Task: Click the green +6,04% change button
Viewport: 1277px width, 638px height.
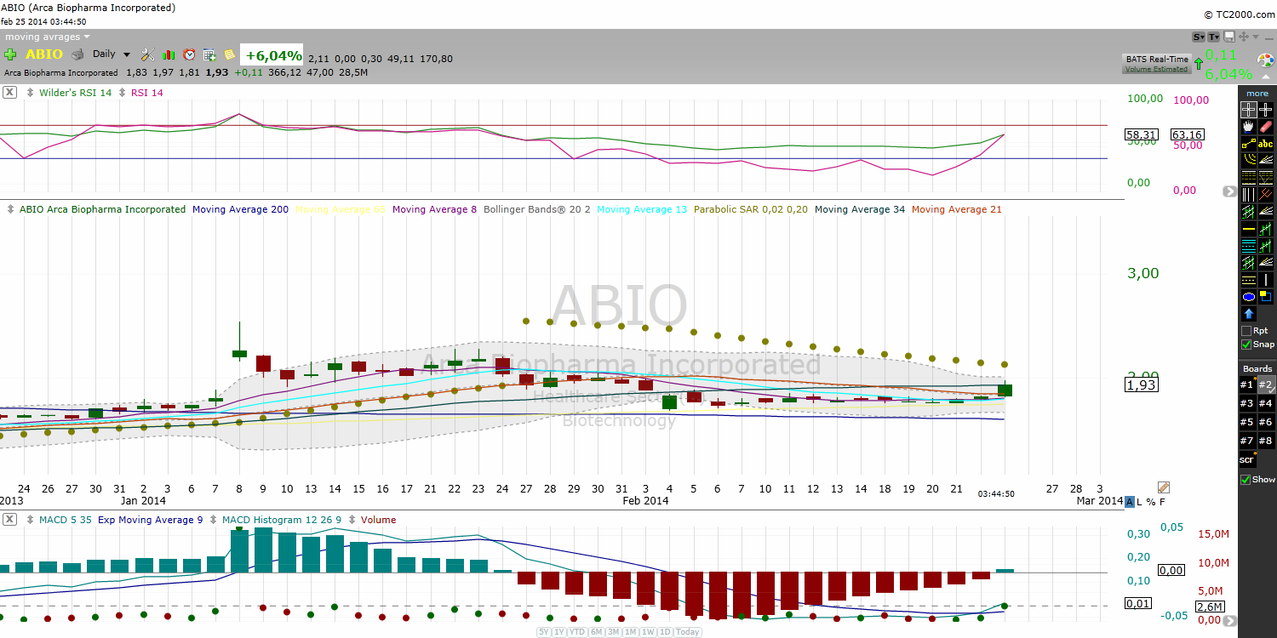Action: (271, 54)
